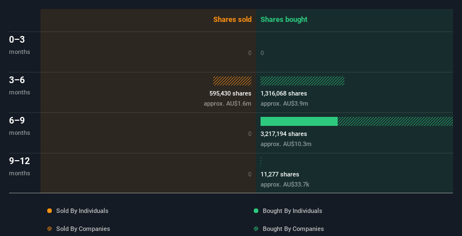The height and width of the screenshot is (236, 462).
Task: Click the Shares sold column header
Action: (x=232, y=20)
